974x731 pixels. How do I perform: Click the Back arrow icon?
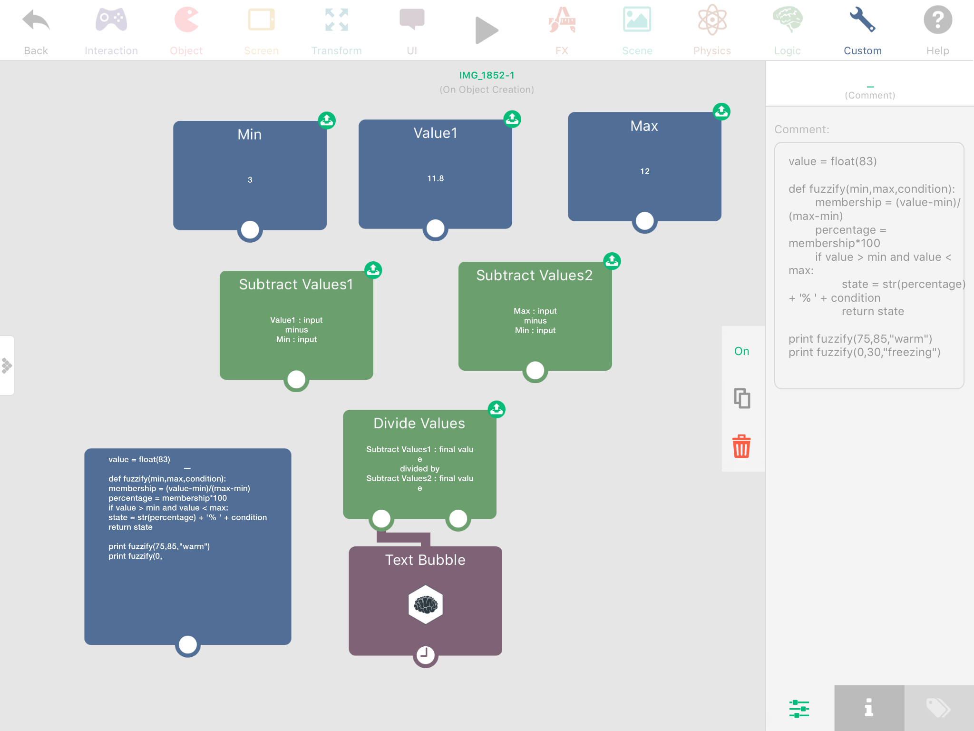36,21
